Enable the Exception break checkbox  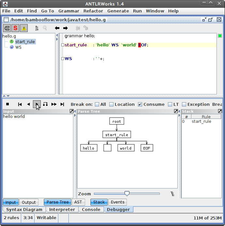coord(184,105)
